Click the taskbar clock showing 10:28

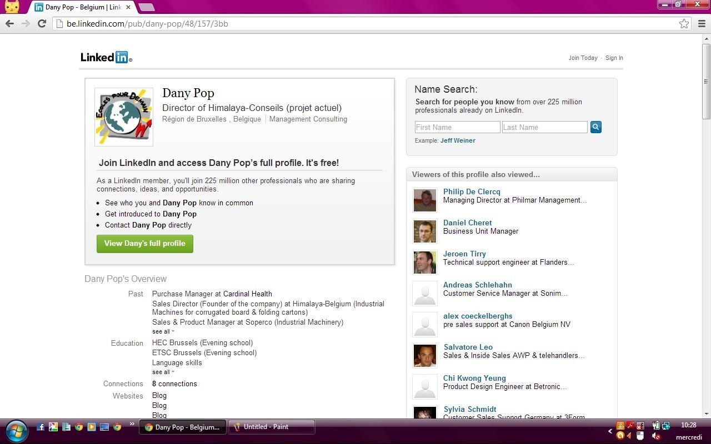click(688, 425)
